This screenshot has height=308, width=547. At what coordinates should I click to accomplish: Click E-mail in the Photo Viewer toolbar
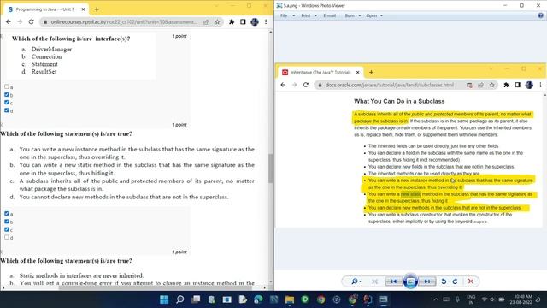[329, 15]
